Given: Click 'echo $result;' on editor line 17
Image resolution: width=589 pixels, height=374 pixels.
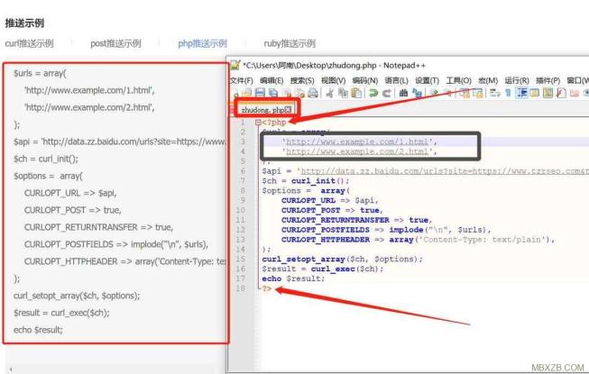Looking at the screenshot, I should (x=293, y=278).
